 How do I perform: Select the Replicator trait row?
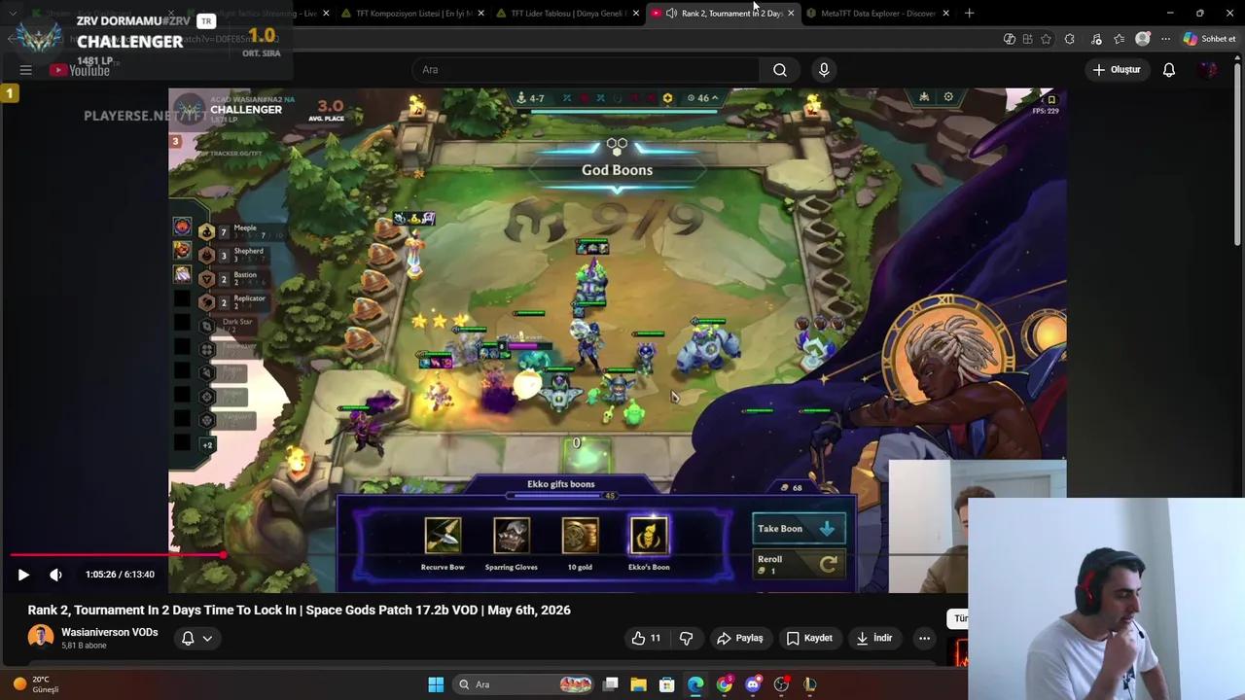point(232,302)
